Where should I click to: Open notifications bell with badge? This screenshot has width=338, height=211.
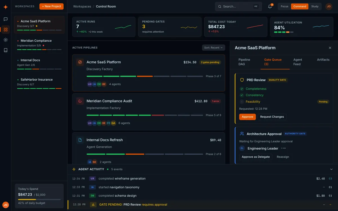pos(270,6)
